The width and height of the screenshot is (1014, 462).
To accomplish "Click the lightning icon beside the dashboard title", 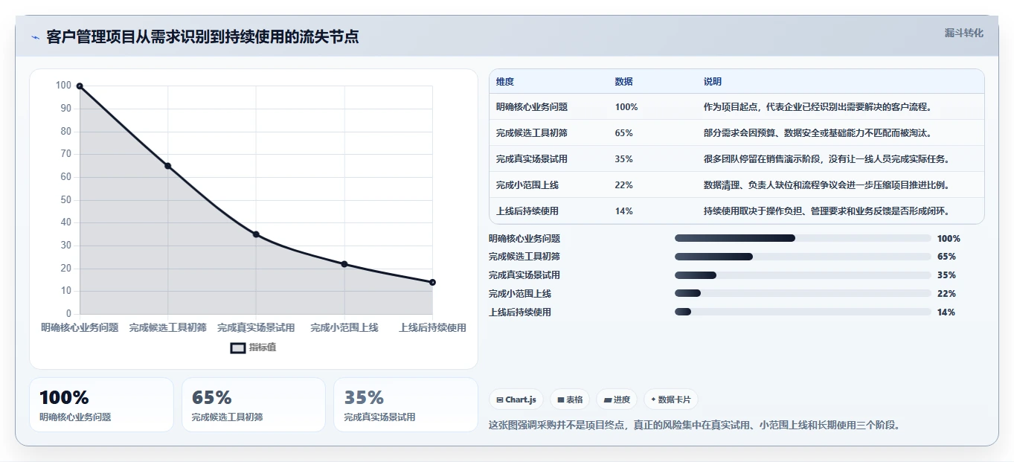I will click(35, 37).
